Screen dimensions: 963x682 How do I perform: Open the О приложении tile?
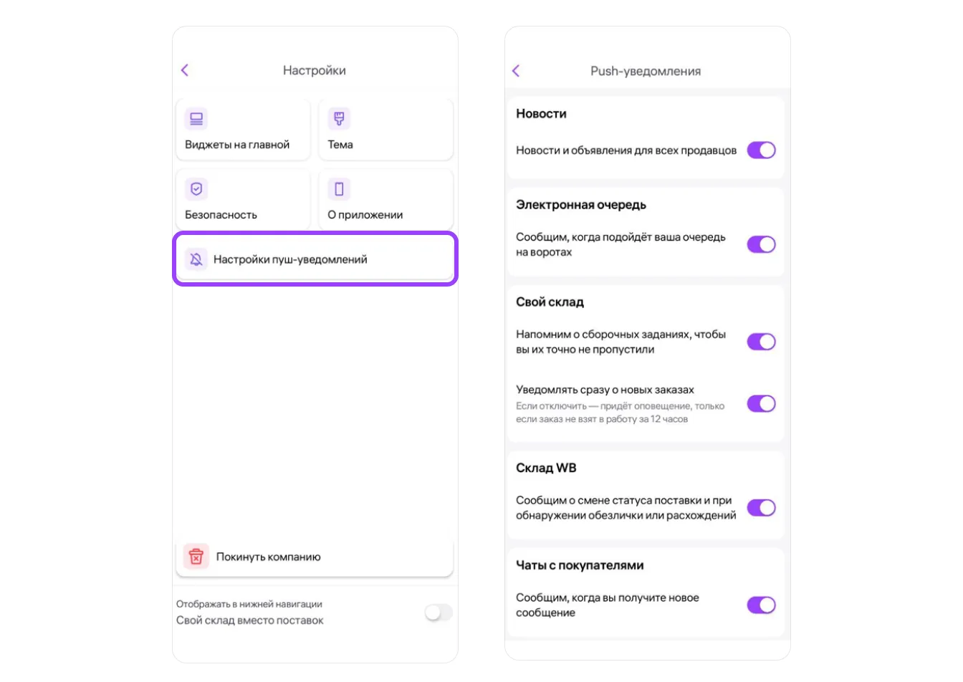click(x=385, y=200)
